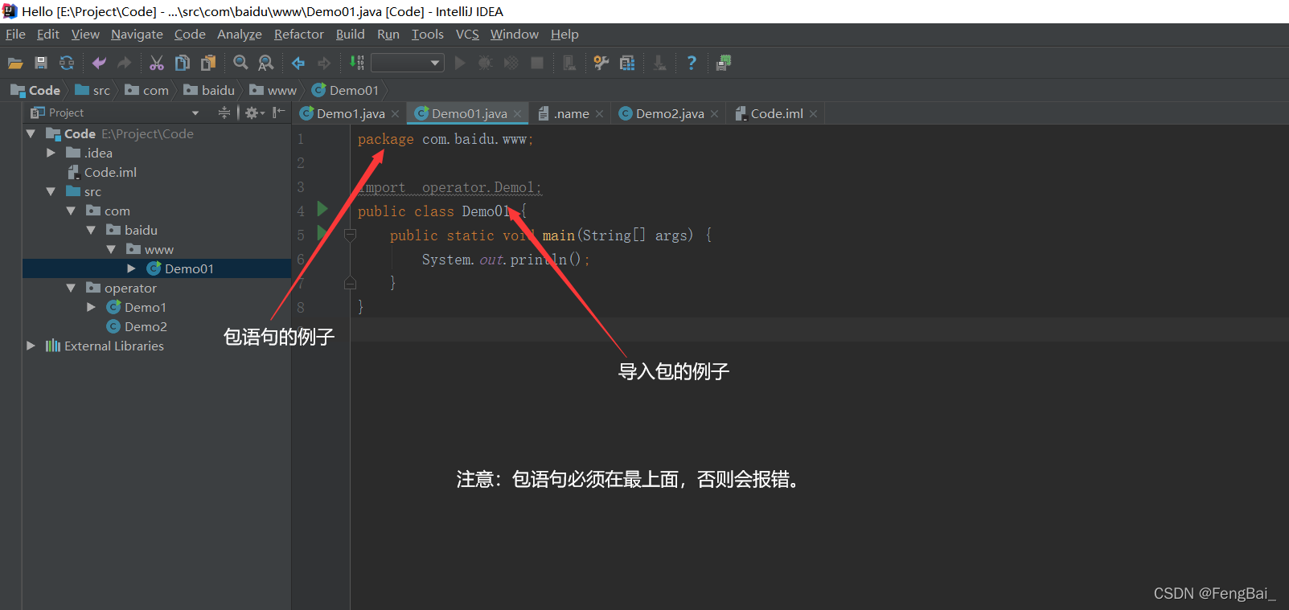Open the Build menu
The height and width of the screenshot is (610, 1289).
[x=350, y=35]
